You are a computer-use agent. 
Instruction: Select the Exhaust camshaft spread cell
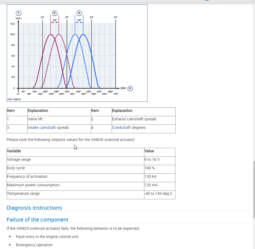(134, 119)
